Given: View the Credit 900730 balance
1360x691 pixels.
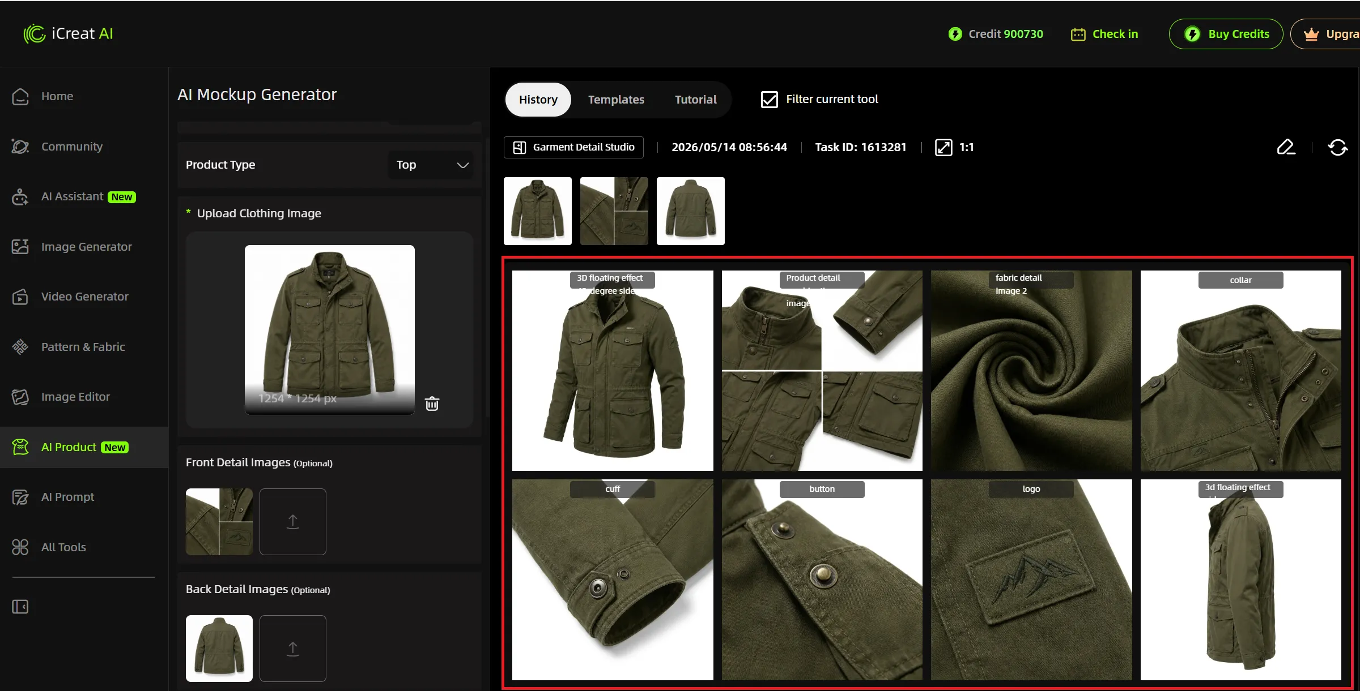Looking at the screenshot, I should click(x=996, y=34).
